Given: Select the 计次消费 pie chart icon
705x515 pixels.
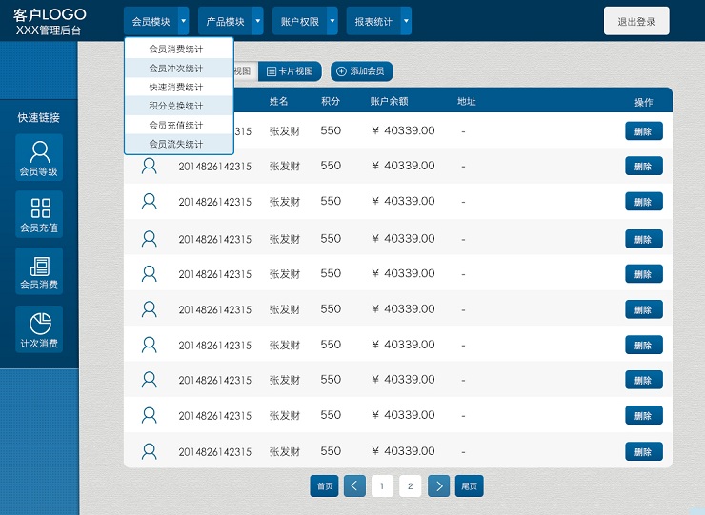Looking at the screenshot, I should coord(40,324).
